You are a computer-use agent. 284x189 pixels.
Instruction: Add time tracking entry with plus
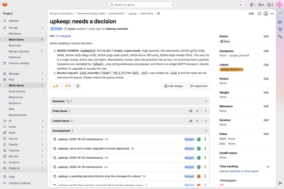click(268, 167)
